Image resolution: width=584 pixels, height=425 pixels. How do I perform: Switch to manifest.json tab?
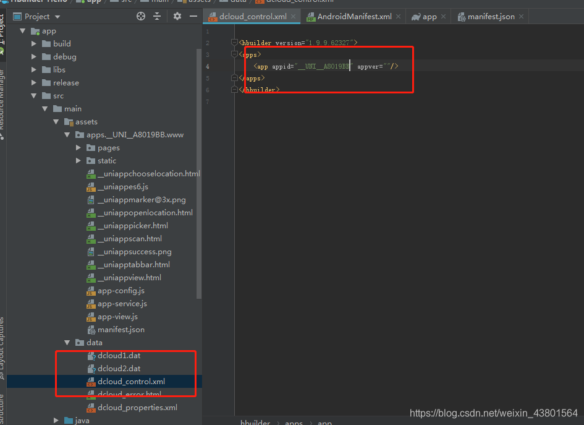click(491, 17)
